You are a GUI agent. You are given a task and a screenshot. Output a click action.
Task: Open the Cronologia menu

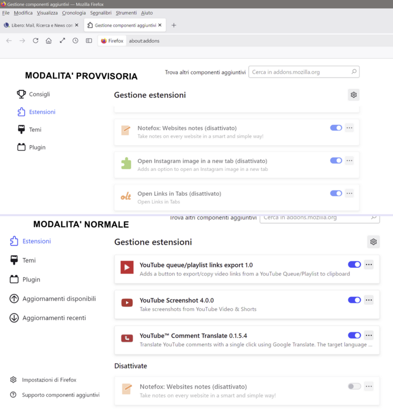(x=74, y=12)
